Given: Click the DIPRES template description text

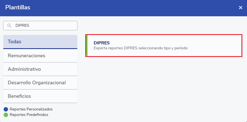Looking at the screenshot, I should (141, 48).
